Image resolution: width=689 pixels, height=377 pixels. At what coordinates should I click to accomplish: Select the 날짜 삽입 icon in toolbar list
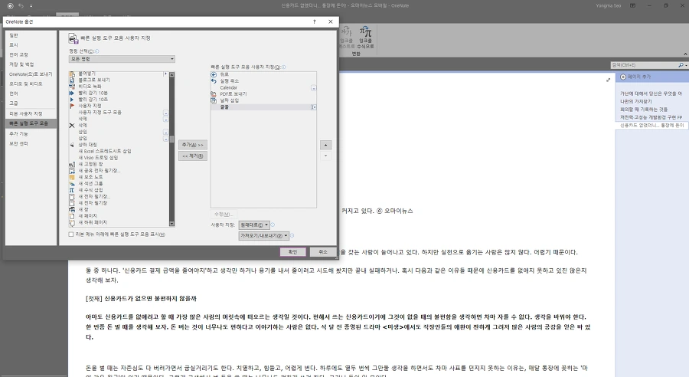tap(214, 100)
